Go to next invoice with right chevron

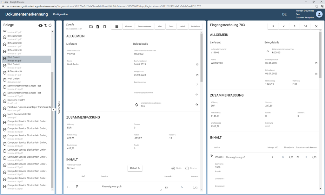pyautogui.click(x=295, y=26)
